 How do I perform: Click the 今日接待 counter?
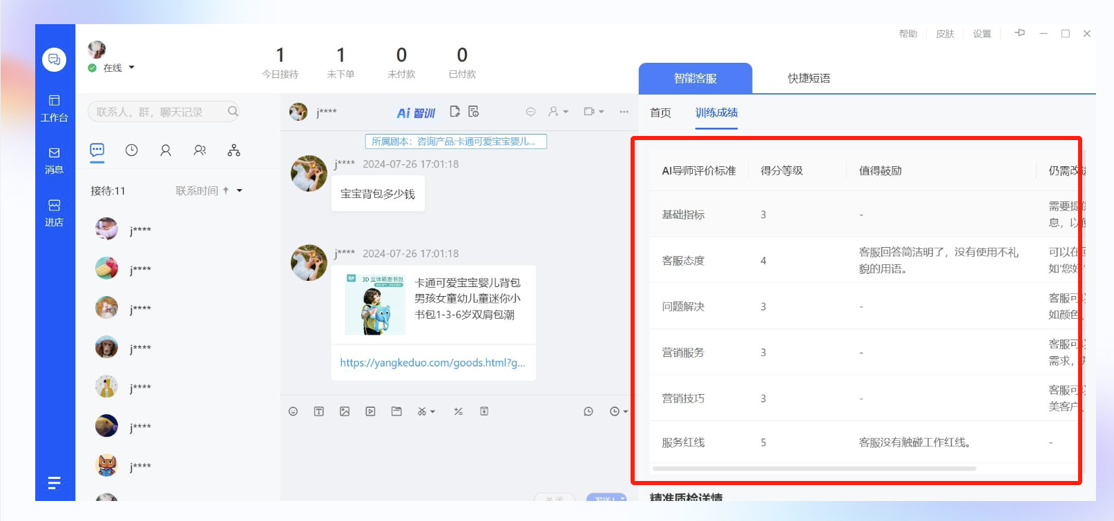(x=280, y=62)
